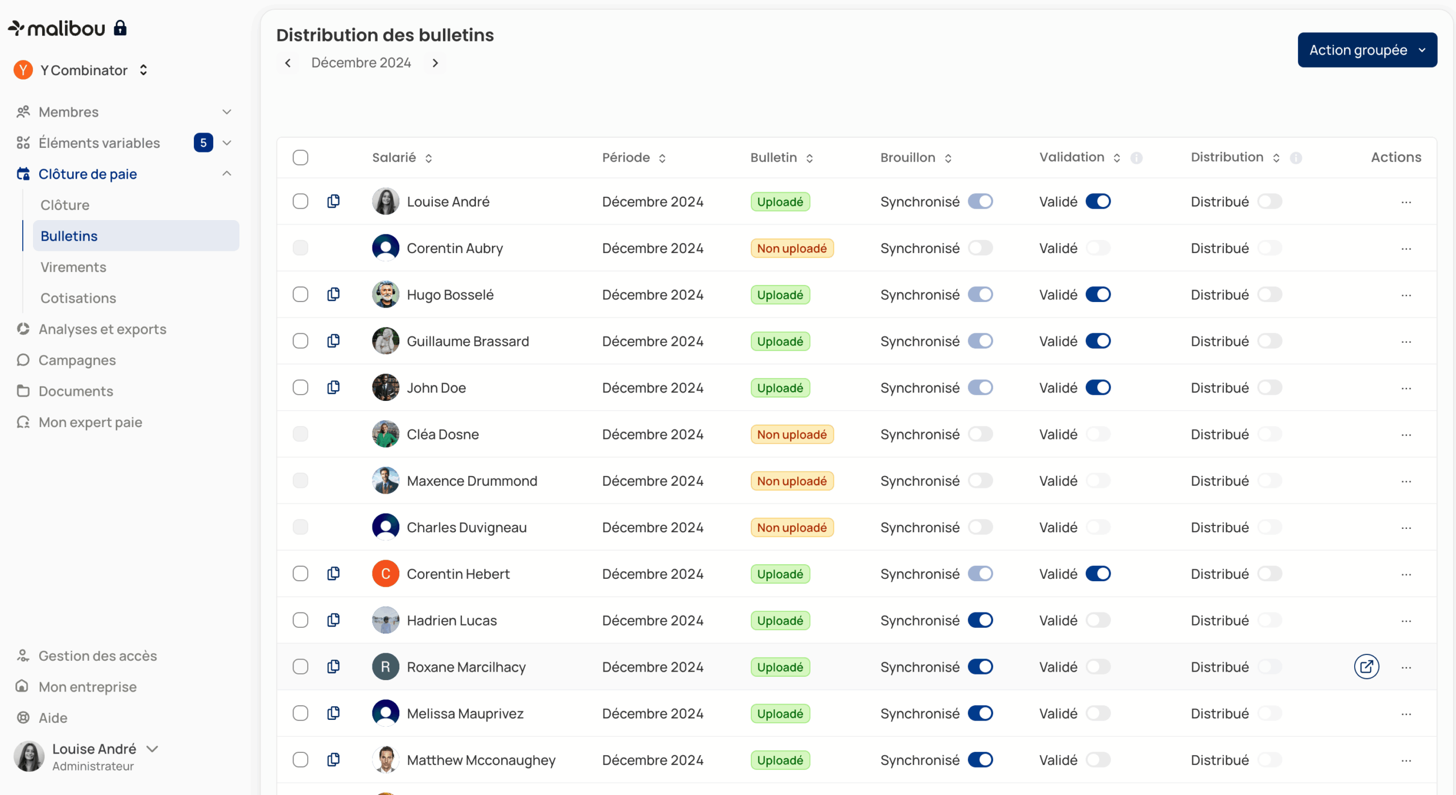Select the checkbox for Louise André

300,201
